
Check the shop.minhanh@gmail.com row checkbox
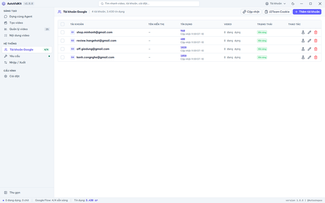(62, 32)
